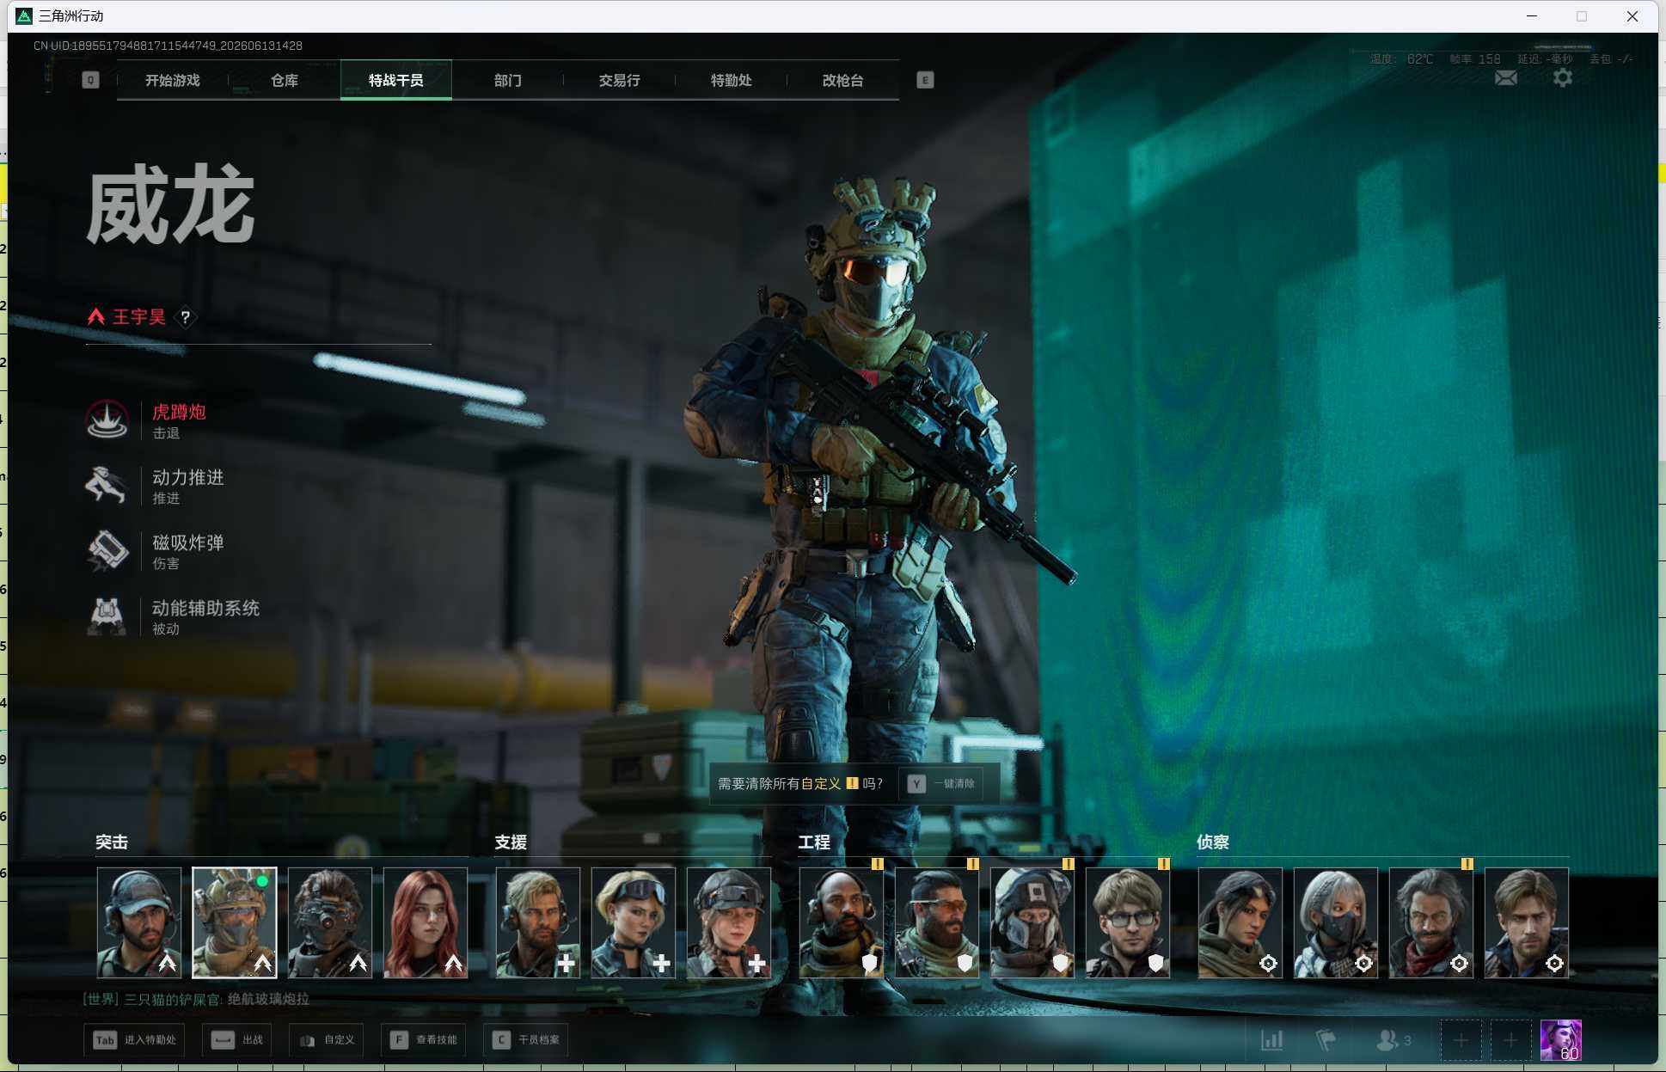Click the 支援 class header
Screen dimensions: 1666x1072
[511, 842]
